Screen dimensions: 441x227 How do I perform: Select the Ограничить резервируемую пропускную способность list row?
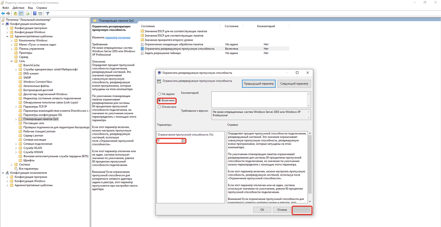coord(215,48)
